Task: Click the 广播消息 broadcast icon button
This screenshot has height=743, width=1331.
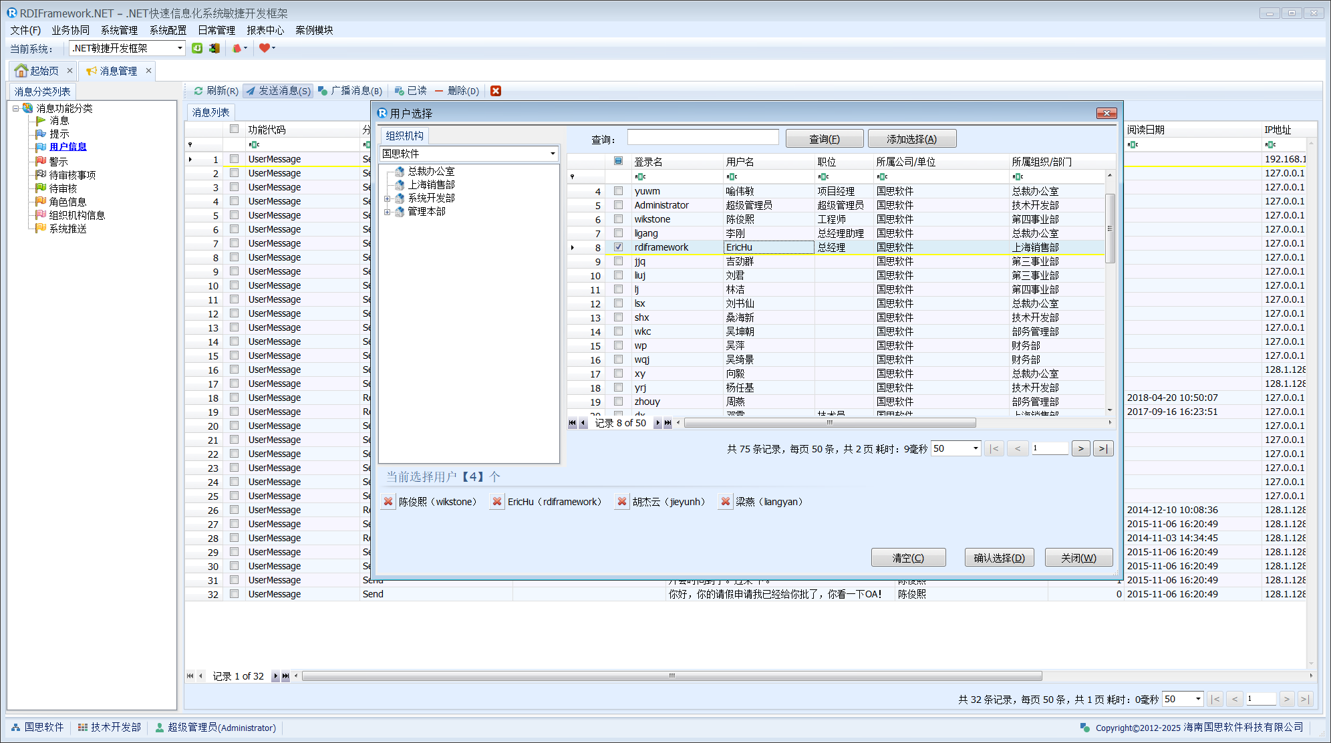Action: click(349, 91)
